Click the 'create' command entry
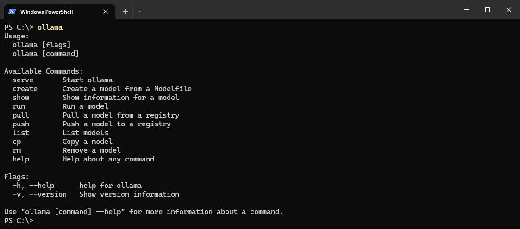The height and width of the screenshot is (229, 520). click(x=25, y=89)
